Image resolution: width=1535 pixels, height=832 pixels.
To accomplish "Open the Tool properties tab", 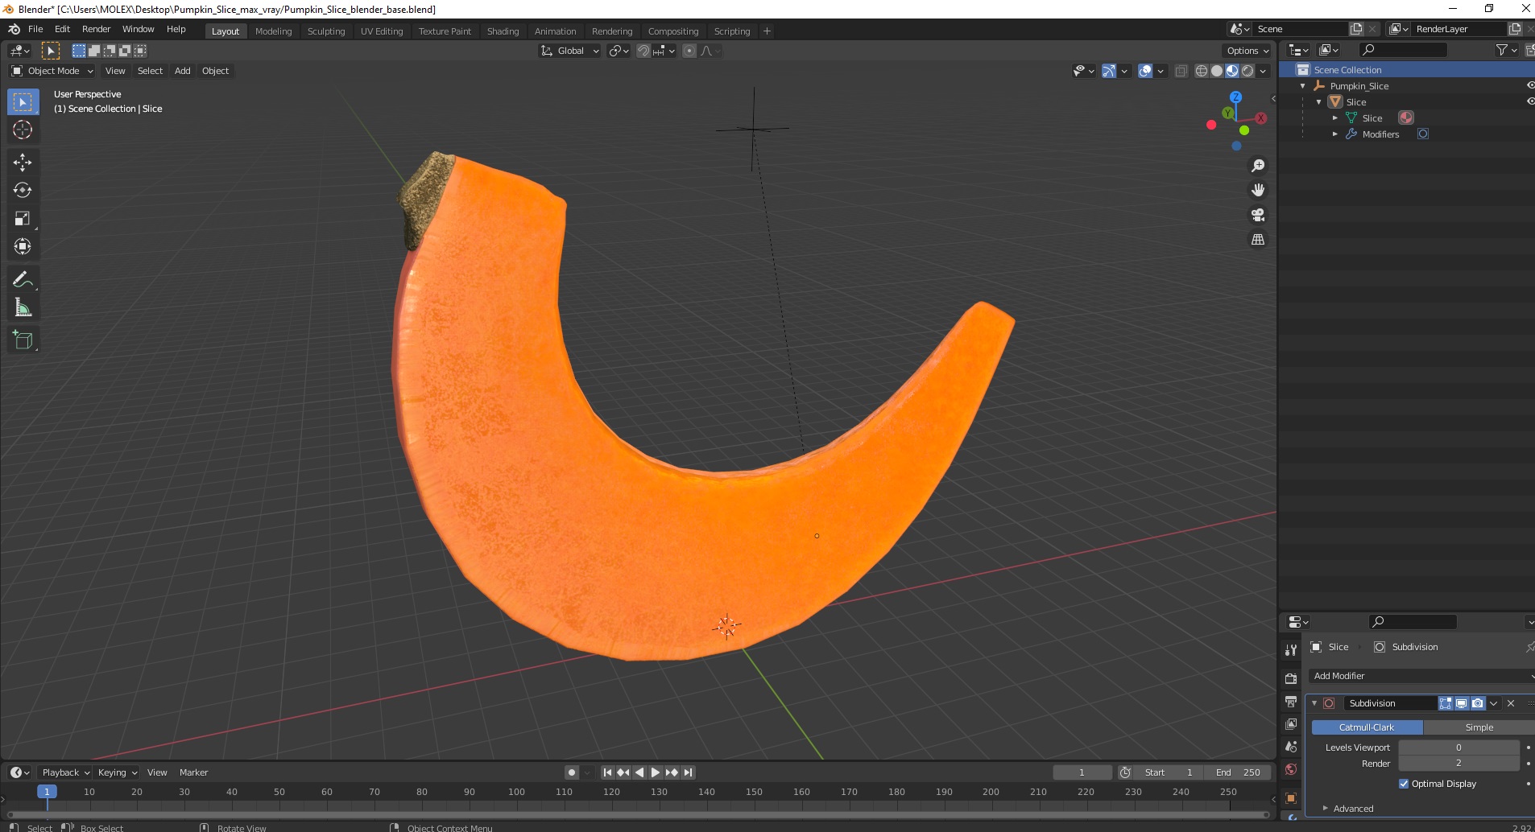I will tap(1291, 650).
